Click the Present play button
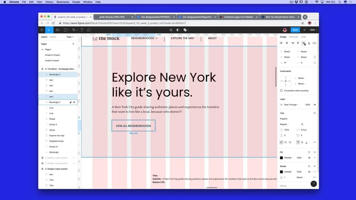This screenshot has width=356, height=200. click(304, 30)
